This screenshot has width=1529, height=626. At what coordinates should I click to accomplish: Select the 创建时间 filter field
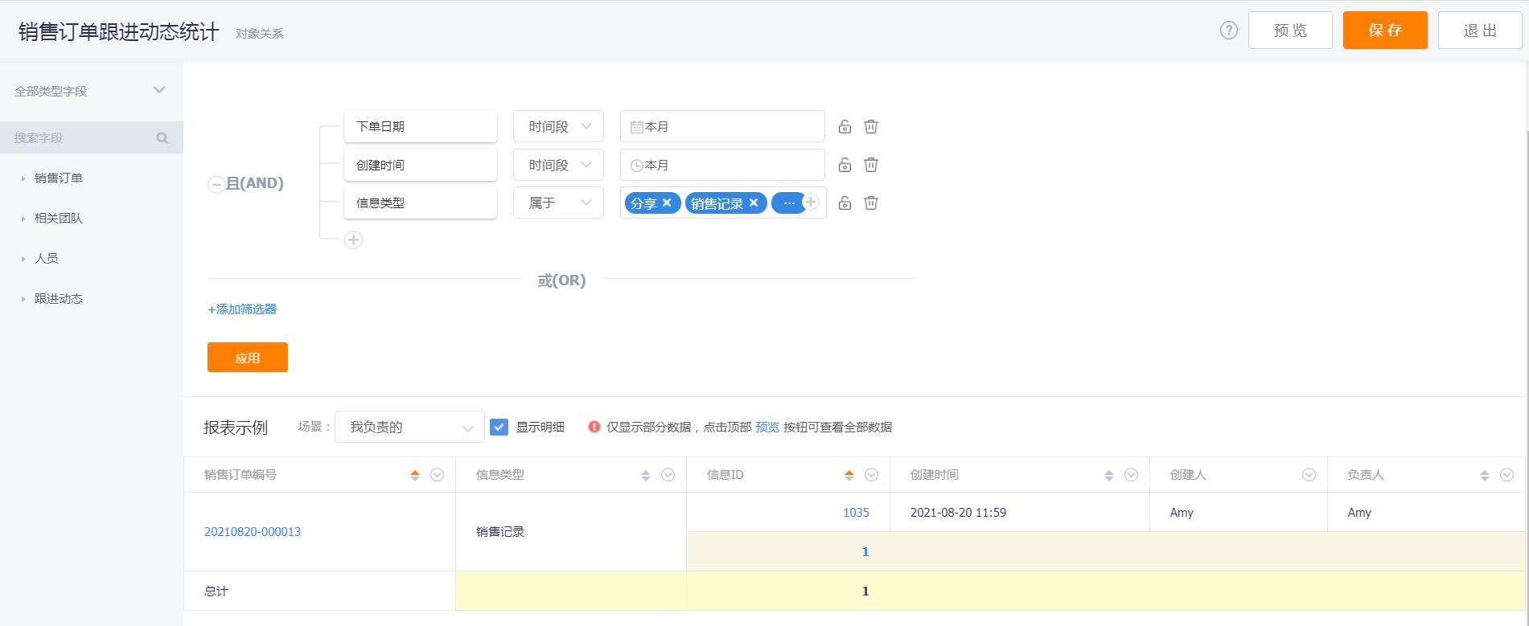pyautogui.click(x=420, y=165)
